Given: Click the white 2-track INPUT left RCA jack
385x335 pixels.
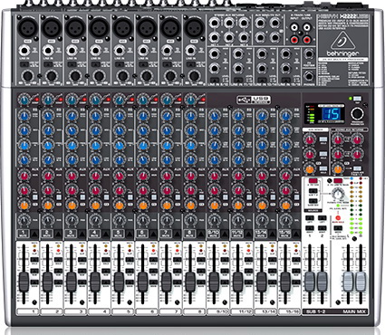Looking at the screenshot, I should coord(294,28).
